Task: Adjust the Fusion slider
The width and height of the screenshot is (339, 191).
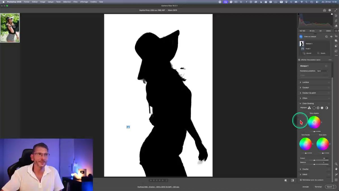Action: [314, 160]
